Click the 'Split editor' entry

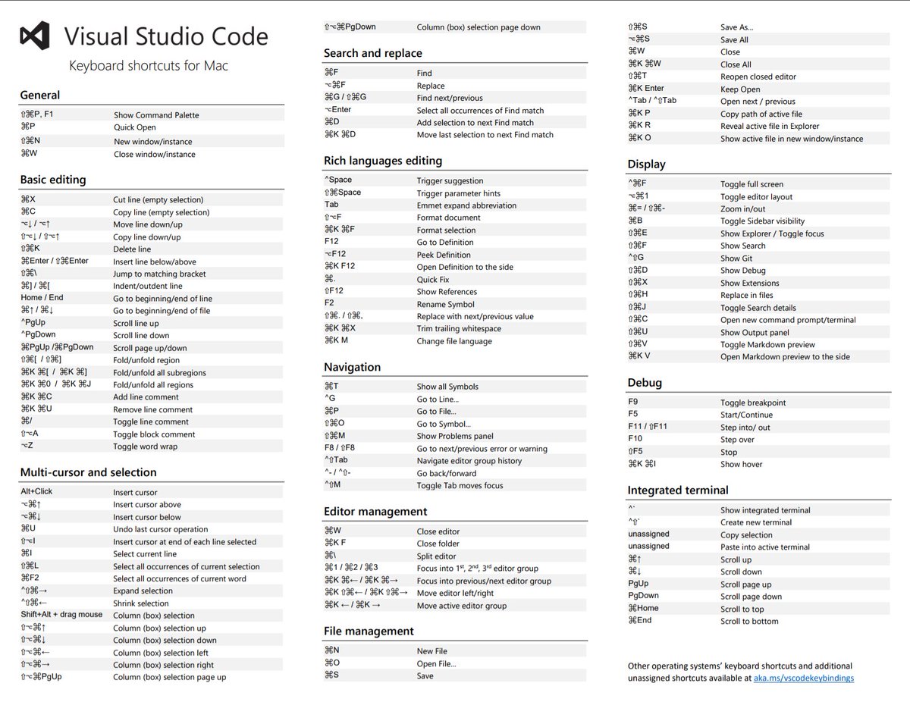[437, 556]
